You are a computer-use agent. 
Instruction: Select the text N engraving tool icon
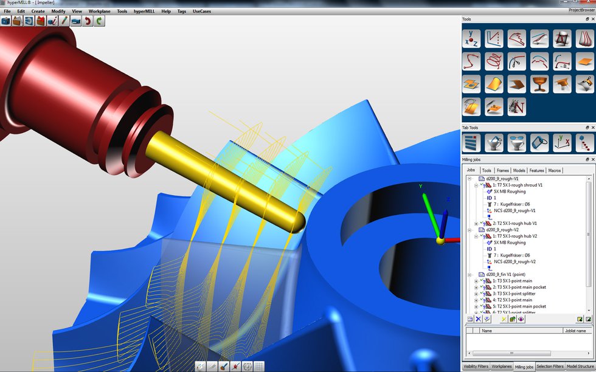click(x=516, y=107)
